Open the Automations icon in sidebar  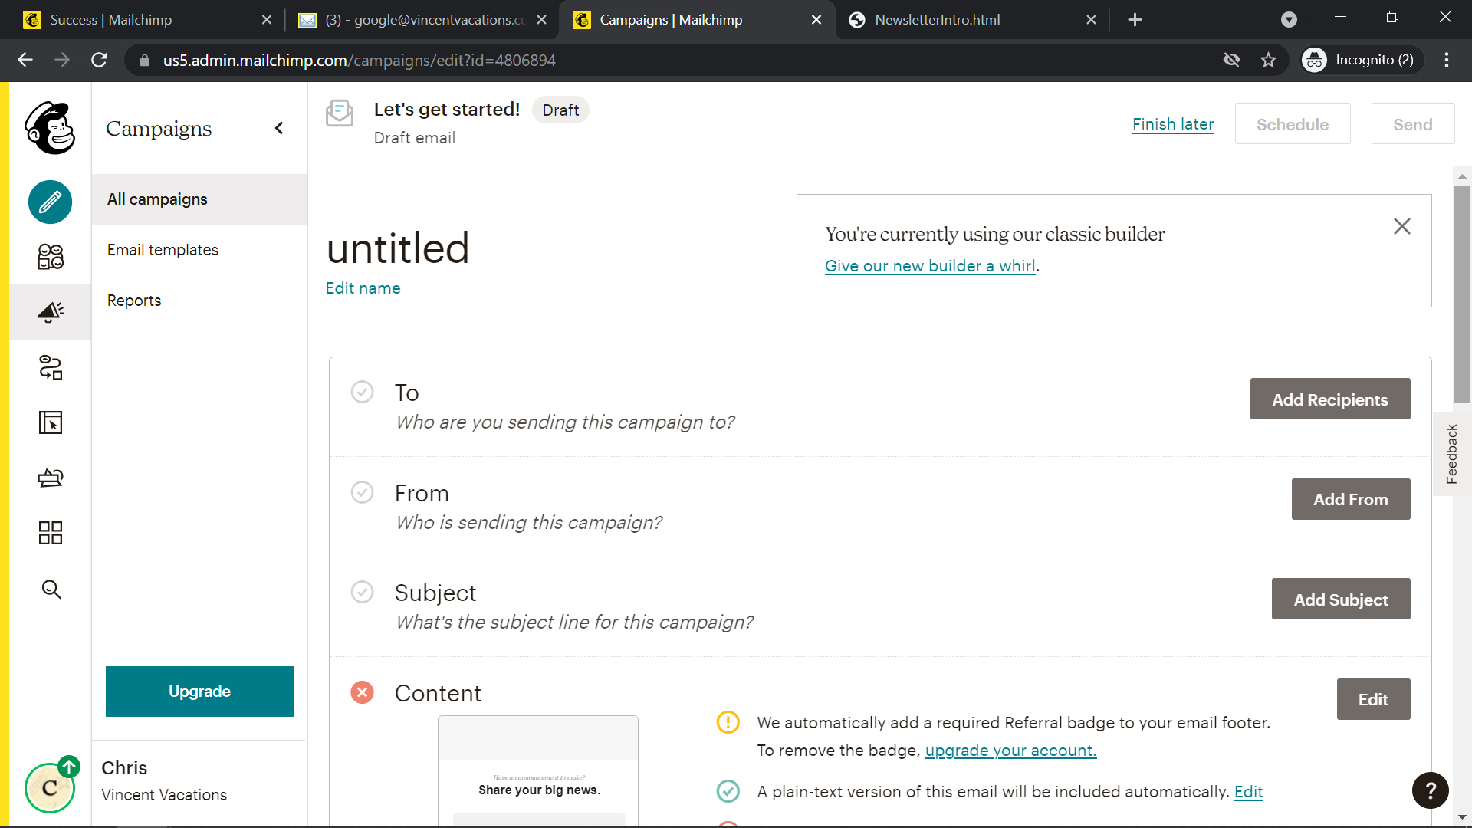[51, 367]
